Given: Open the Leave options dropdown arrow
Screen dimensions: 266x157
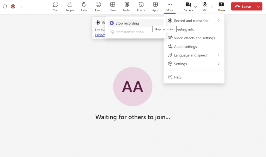Looking at the screenshot, I should tap(258, 7).
